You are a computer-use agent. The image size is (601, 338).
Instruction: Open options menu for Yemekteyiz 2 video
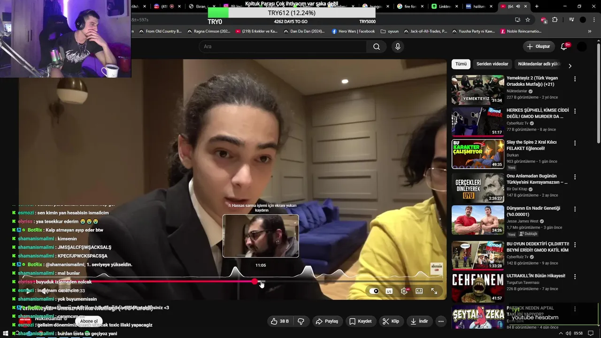coord(575,79)
